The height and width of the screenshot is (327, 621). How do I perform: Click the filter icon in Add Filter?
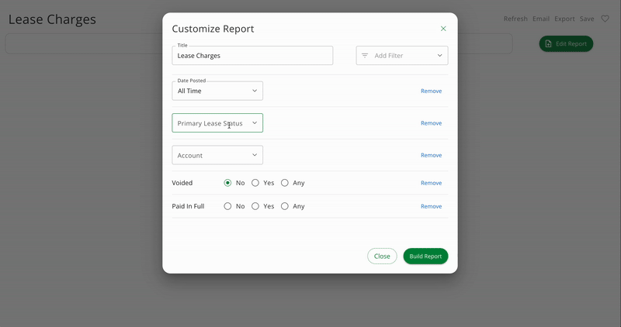click(x=365, y=55)
